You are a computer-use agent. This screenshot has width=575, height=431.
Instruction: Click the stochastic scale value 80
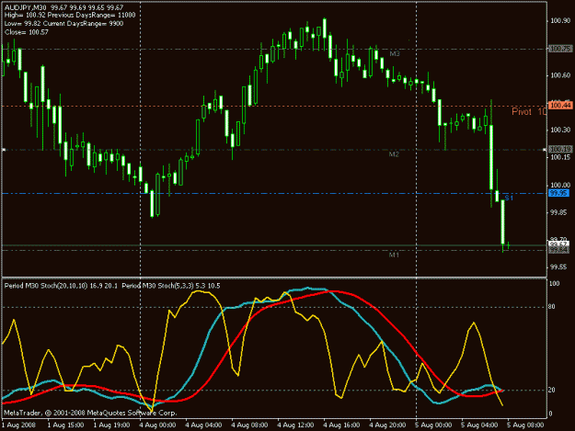point(551,307)
